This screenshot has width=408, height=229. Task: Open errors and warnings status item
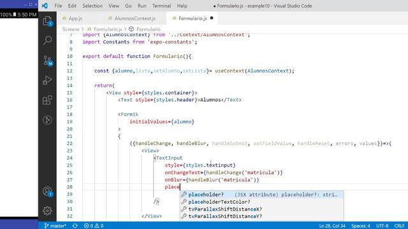[94, 226]
